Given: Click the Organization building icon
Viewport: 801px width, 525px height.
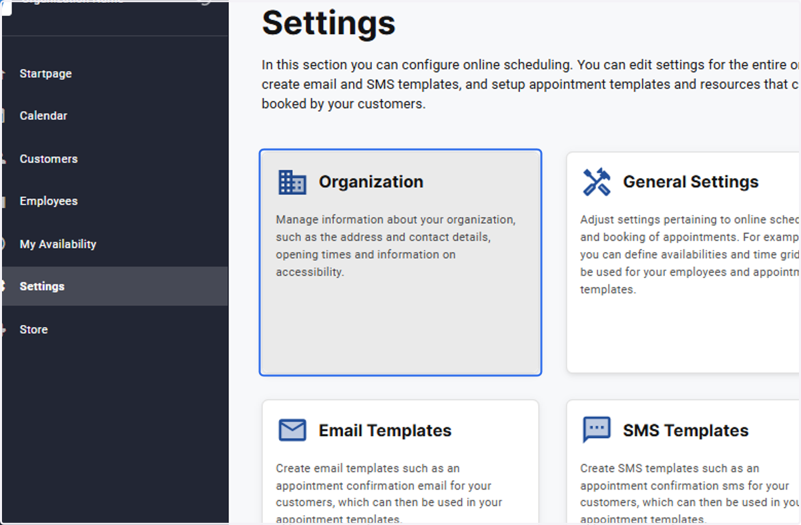Looking at the screenshot, I should (292, 182).
